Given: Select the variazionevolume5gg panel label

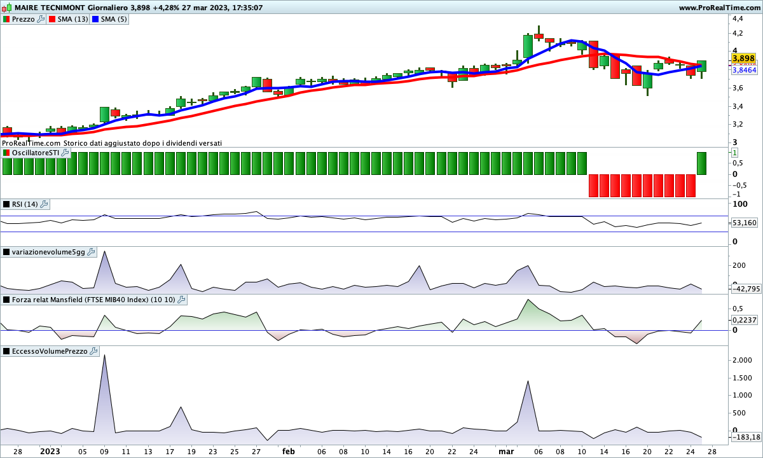Looking at the screenshot, I should [x=48, y=252].
